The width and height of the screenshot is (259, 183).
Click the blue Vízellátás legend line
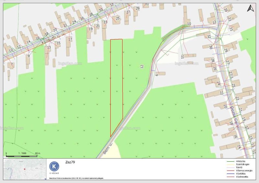click(231, 174)
